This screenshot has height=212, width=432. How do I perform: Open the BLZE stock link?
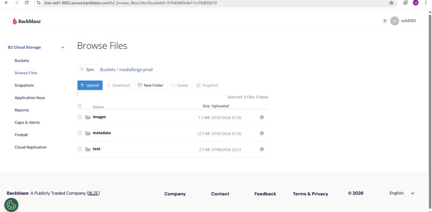(93, 193)
